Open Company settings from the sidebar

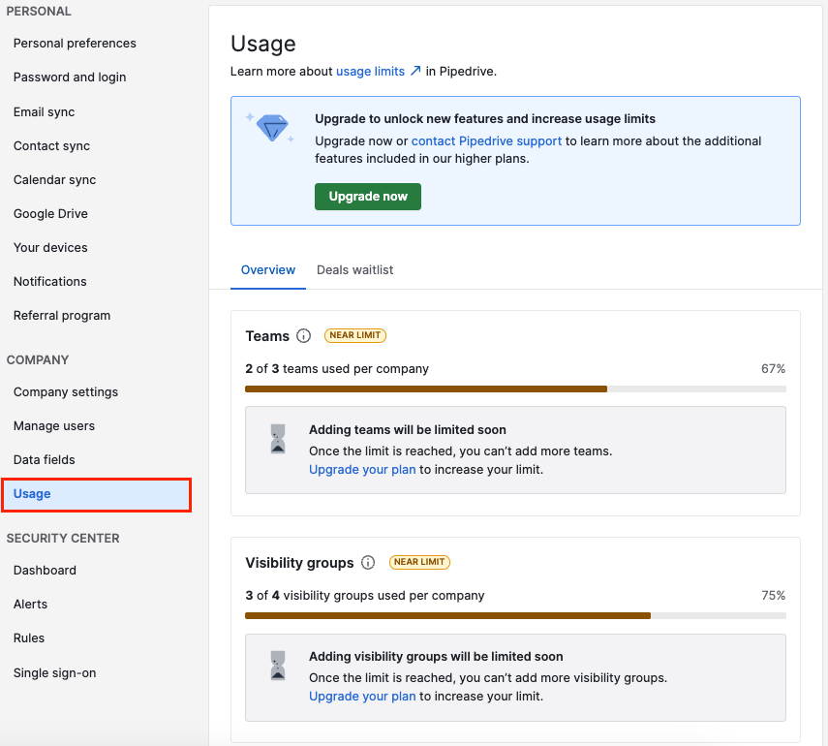65,391
